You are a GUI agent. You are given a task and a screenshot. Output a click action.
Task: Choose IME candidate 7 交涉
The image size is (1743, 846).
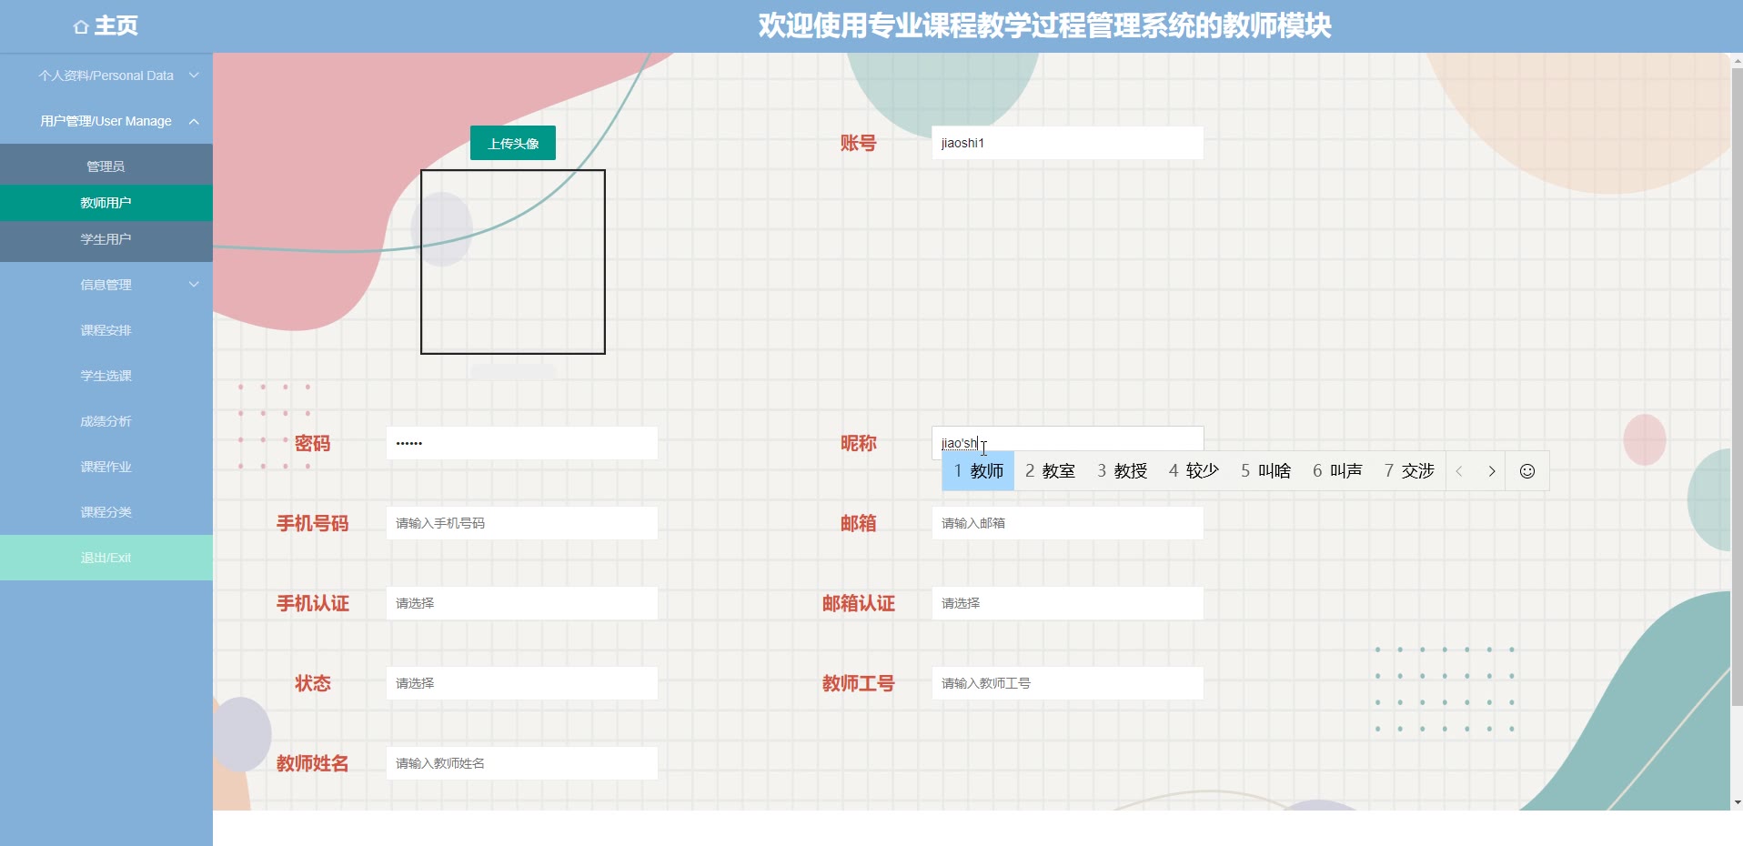click(1409, 471)
